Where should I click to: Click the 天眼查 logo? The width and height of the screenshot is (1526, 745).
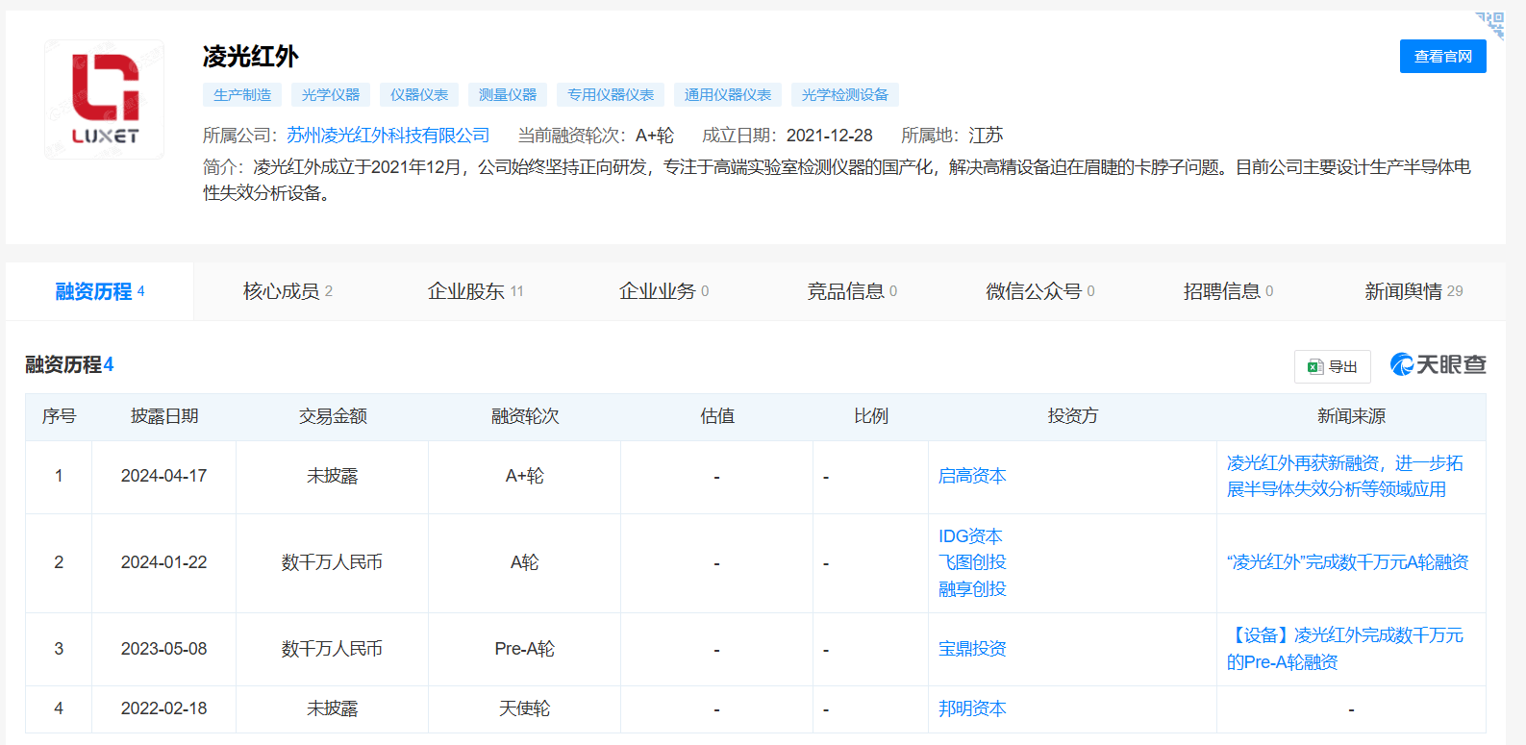(1438, 364)
